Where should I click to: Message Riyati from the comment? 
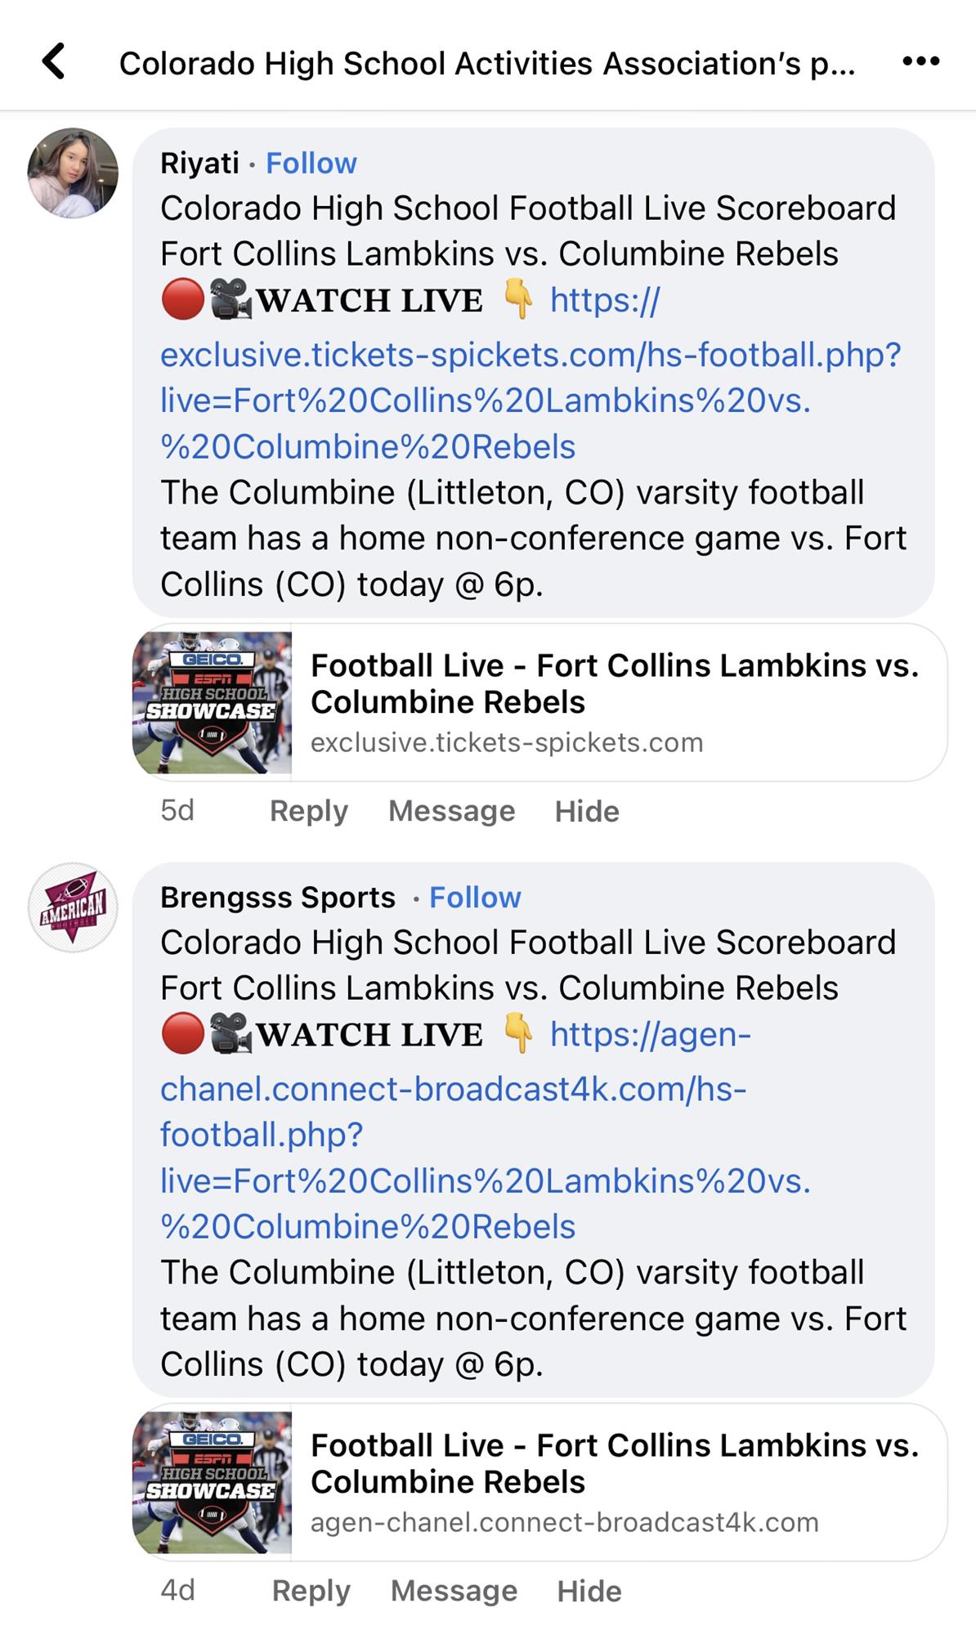point(451,811)
